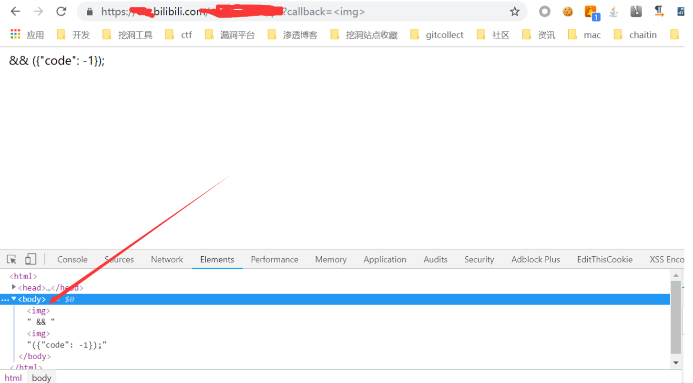Click the page text && ({"code": -1});
Screen dimensions: 693x383
pyautogui.click(x=57, y=61)
